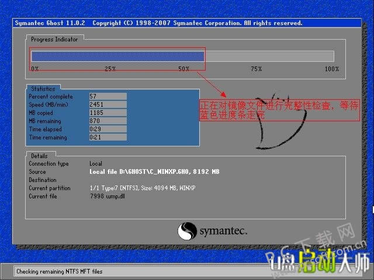Click the connection type value 'Local'

pyautogui.click(x=96, y=164)
